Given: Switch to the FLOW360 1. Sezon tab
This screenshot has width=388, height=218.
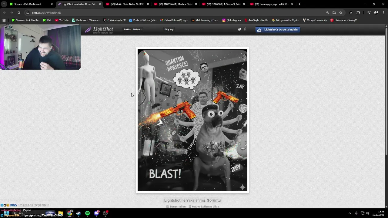Looking at the screenshot, I should coord(223,4).
